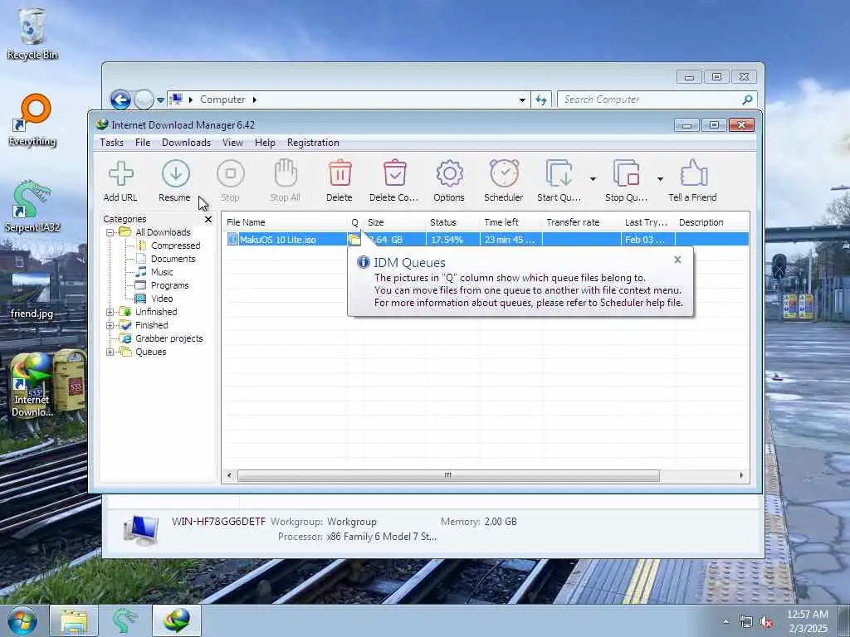Click the 17.54% status cell
The height and width of the screenshot is (637, 850).
pyautogui.click(x=447, y=240)
